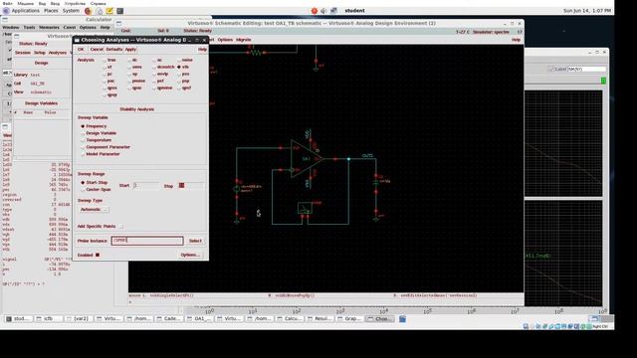Select the OA1 op-amp symbol in schematic

[307, 159]
